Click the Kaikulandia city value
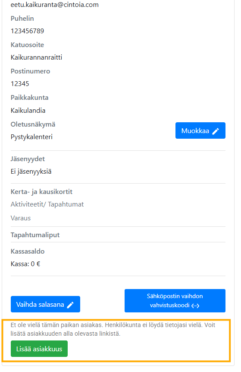Screen dimensions: 241x372 pyautogui.click(x=28, y=111)
